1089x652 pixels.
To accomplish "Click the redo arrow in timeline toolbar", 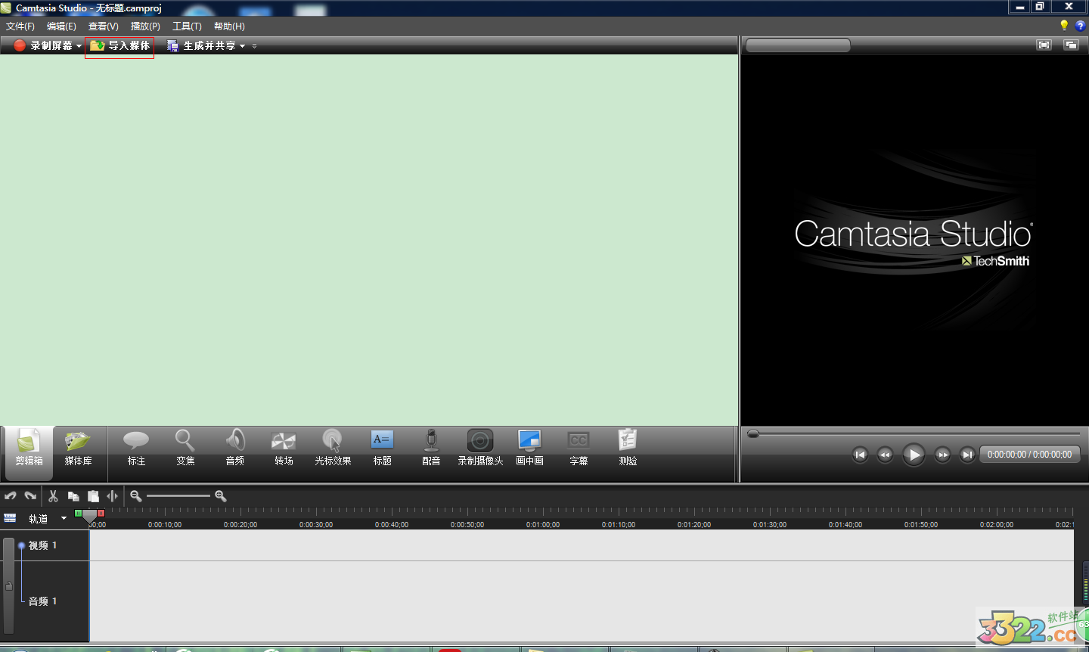I will 30,496.
